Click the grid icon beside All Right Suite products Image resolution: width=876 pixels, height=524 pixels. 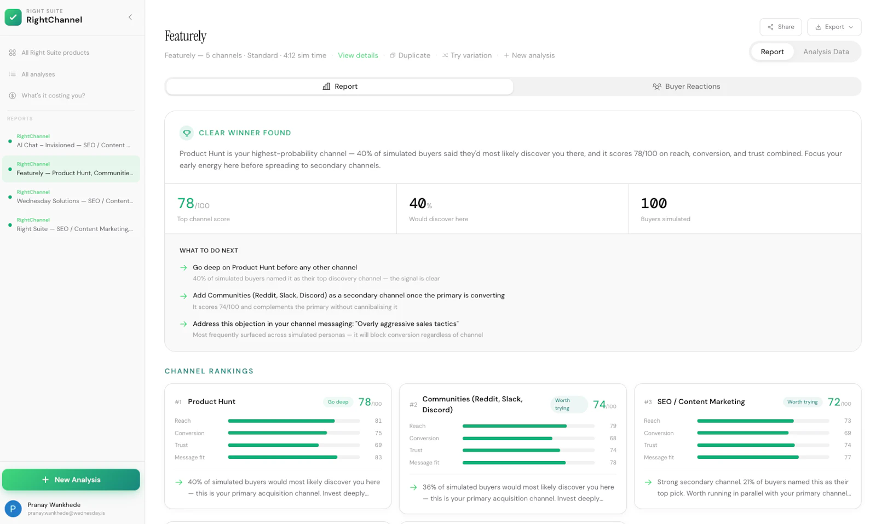point(13,53)
